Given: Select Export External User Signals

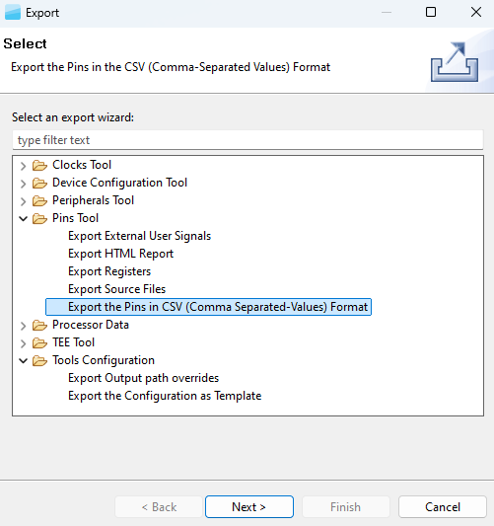Looking at the screenshot, I should pyautogui.click(x=139, y=236).
